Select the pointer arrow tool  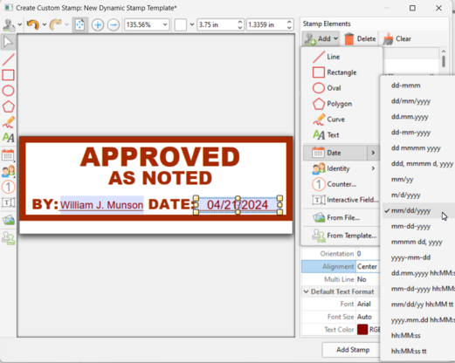point(8,42)
